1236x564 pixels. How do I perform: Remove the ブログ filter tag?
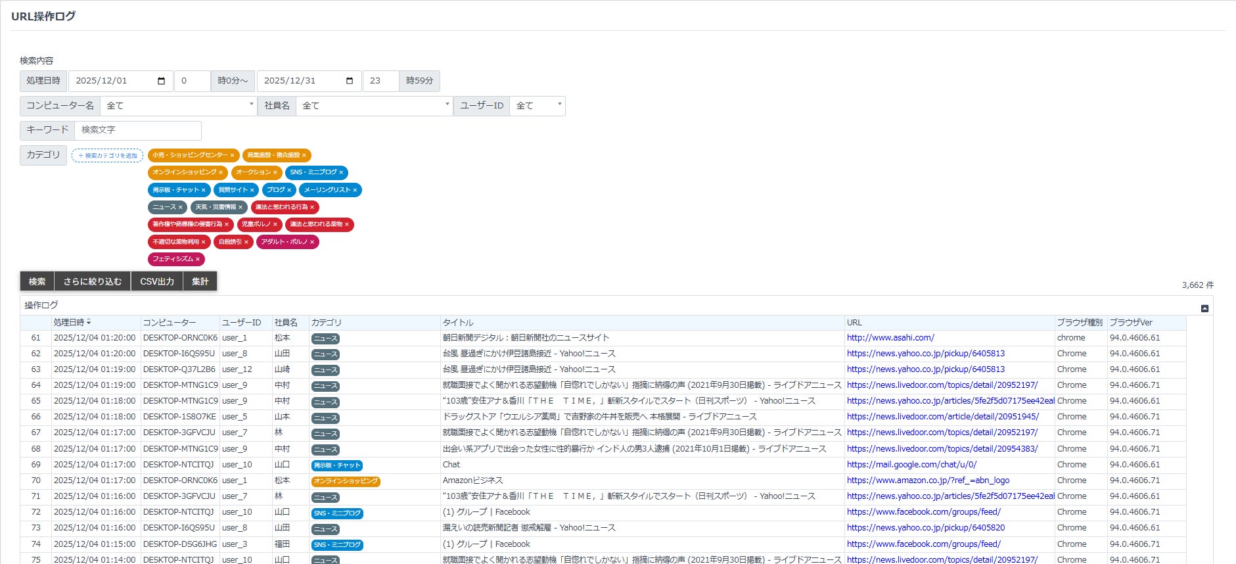(289, 190)
